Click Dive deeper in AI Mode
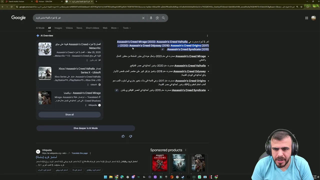This screenshot has height=180, width=320. pyautogui.click(x=85, y=128)
